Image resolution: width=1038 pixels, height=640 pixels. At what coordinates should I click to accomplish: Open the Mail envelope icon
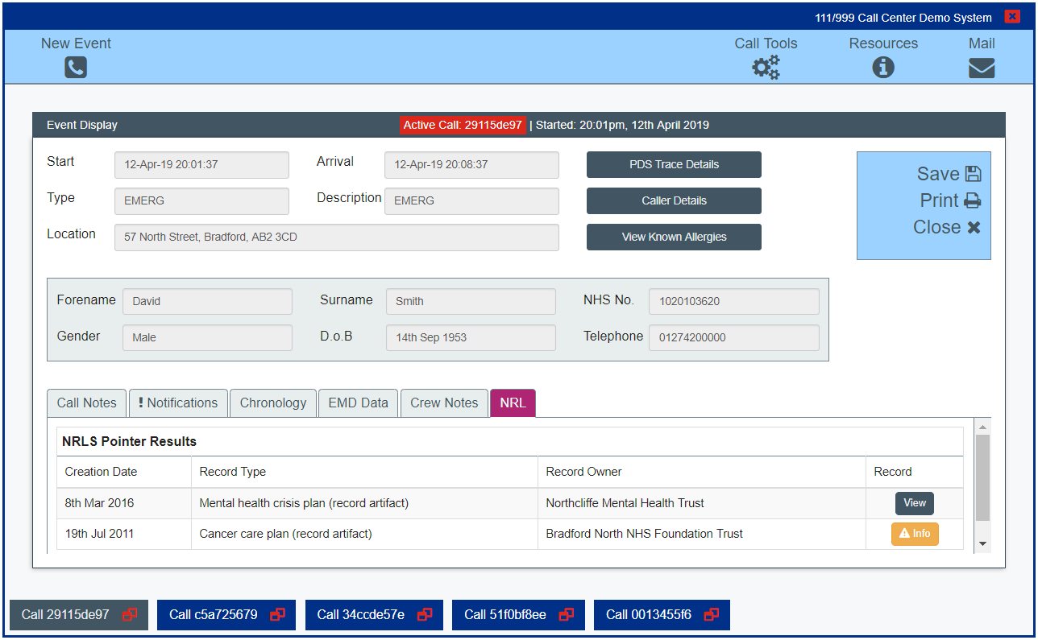(x=982, y=68)
